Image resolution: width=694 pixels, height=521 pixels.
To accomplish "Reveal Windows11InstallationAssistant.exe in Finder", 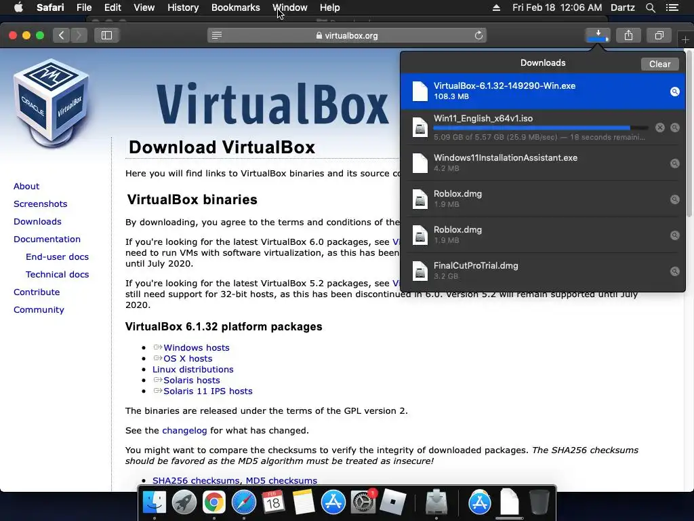I will pos(674,163).
